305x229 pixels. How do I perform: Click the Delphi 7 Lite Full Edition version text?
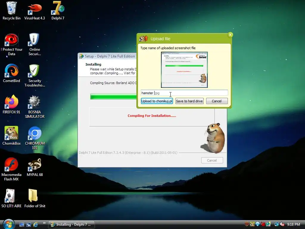128,153
